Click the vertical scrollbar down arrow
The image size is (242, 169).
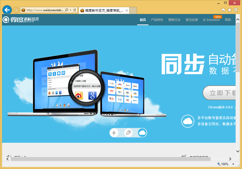pos(238,151)
